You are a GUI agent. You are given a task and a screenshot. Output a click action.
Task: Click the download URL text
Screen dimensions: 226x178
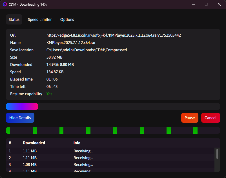[x=114, y=35]
